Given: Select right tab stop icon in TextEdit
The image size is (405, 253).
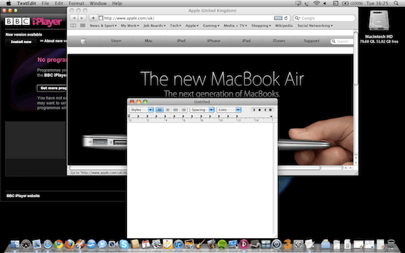Looking at the screenshot, I should pos(265,110).
